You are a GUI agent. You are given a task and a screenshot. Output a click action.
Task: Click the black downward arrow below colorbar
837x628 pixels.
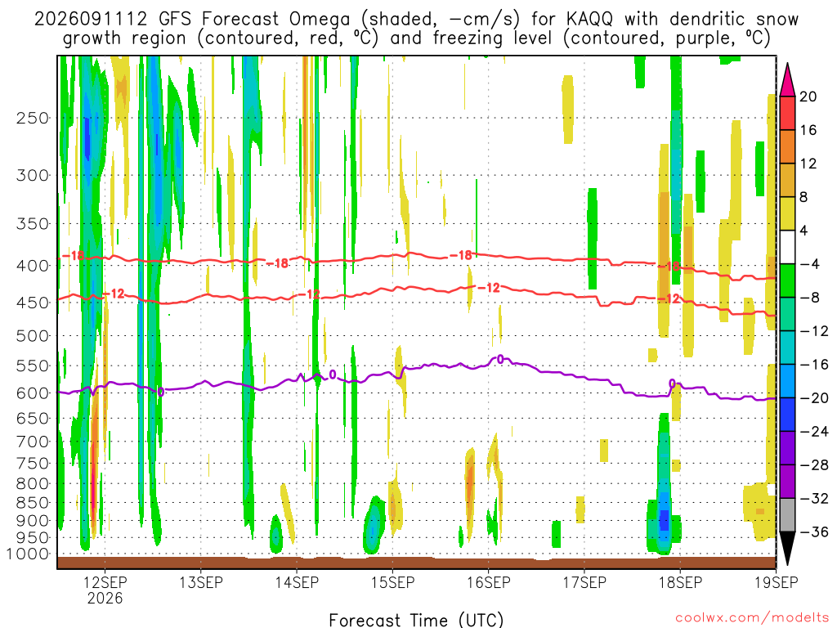coord(787,549)
